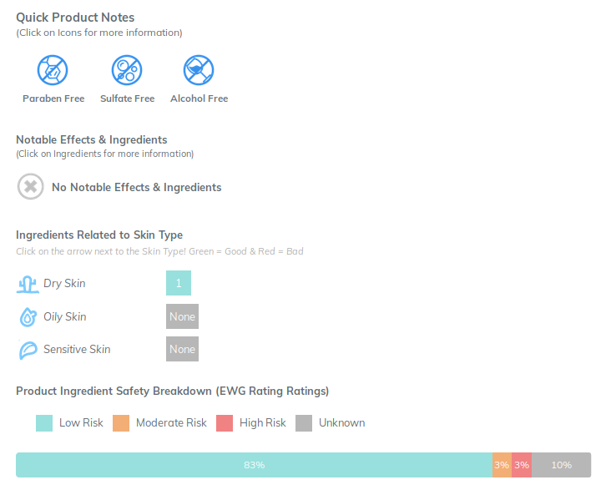Click the orange 3% moderate risk segment
Image resolution: width=601 pixels, height=490 pixels.
[x=503, y=465]
